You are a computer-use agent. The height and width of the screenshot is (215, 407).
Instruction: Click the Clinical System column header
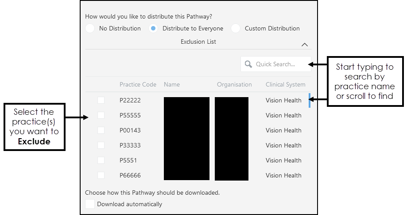[285, 85]
